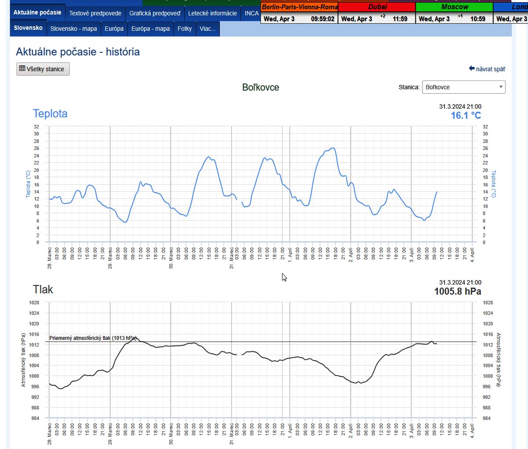This screenshot has width=528, height=449.
Task: Switch to the Textové predpovede tab
Action: [95, 13]
